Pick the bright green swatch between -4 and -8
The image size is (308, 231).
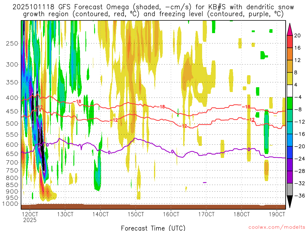pos(290,103)
